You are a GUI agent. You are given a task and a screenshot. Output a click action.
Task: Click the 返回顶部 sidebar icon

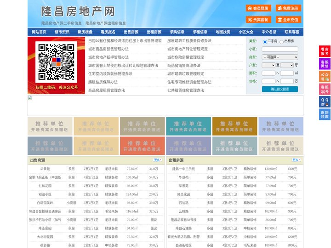(x=325, y=114)
